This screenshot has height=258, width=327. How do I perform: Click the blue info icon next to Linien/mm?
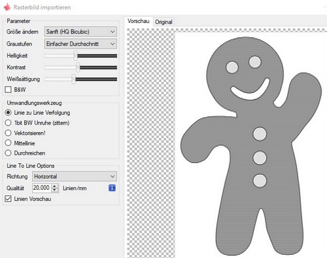click(112, 188)
